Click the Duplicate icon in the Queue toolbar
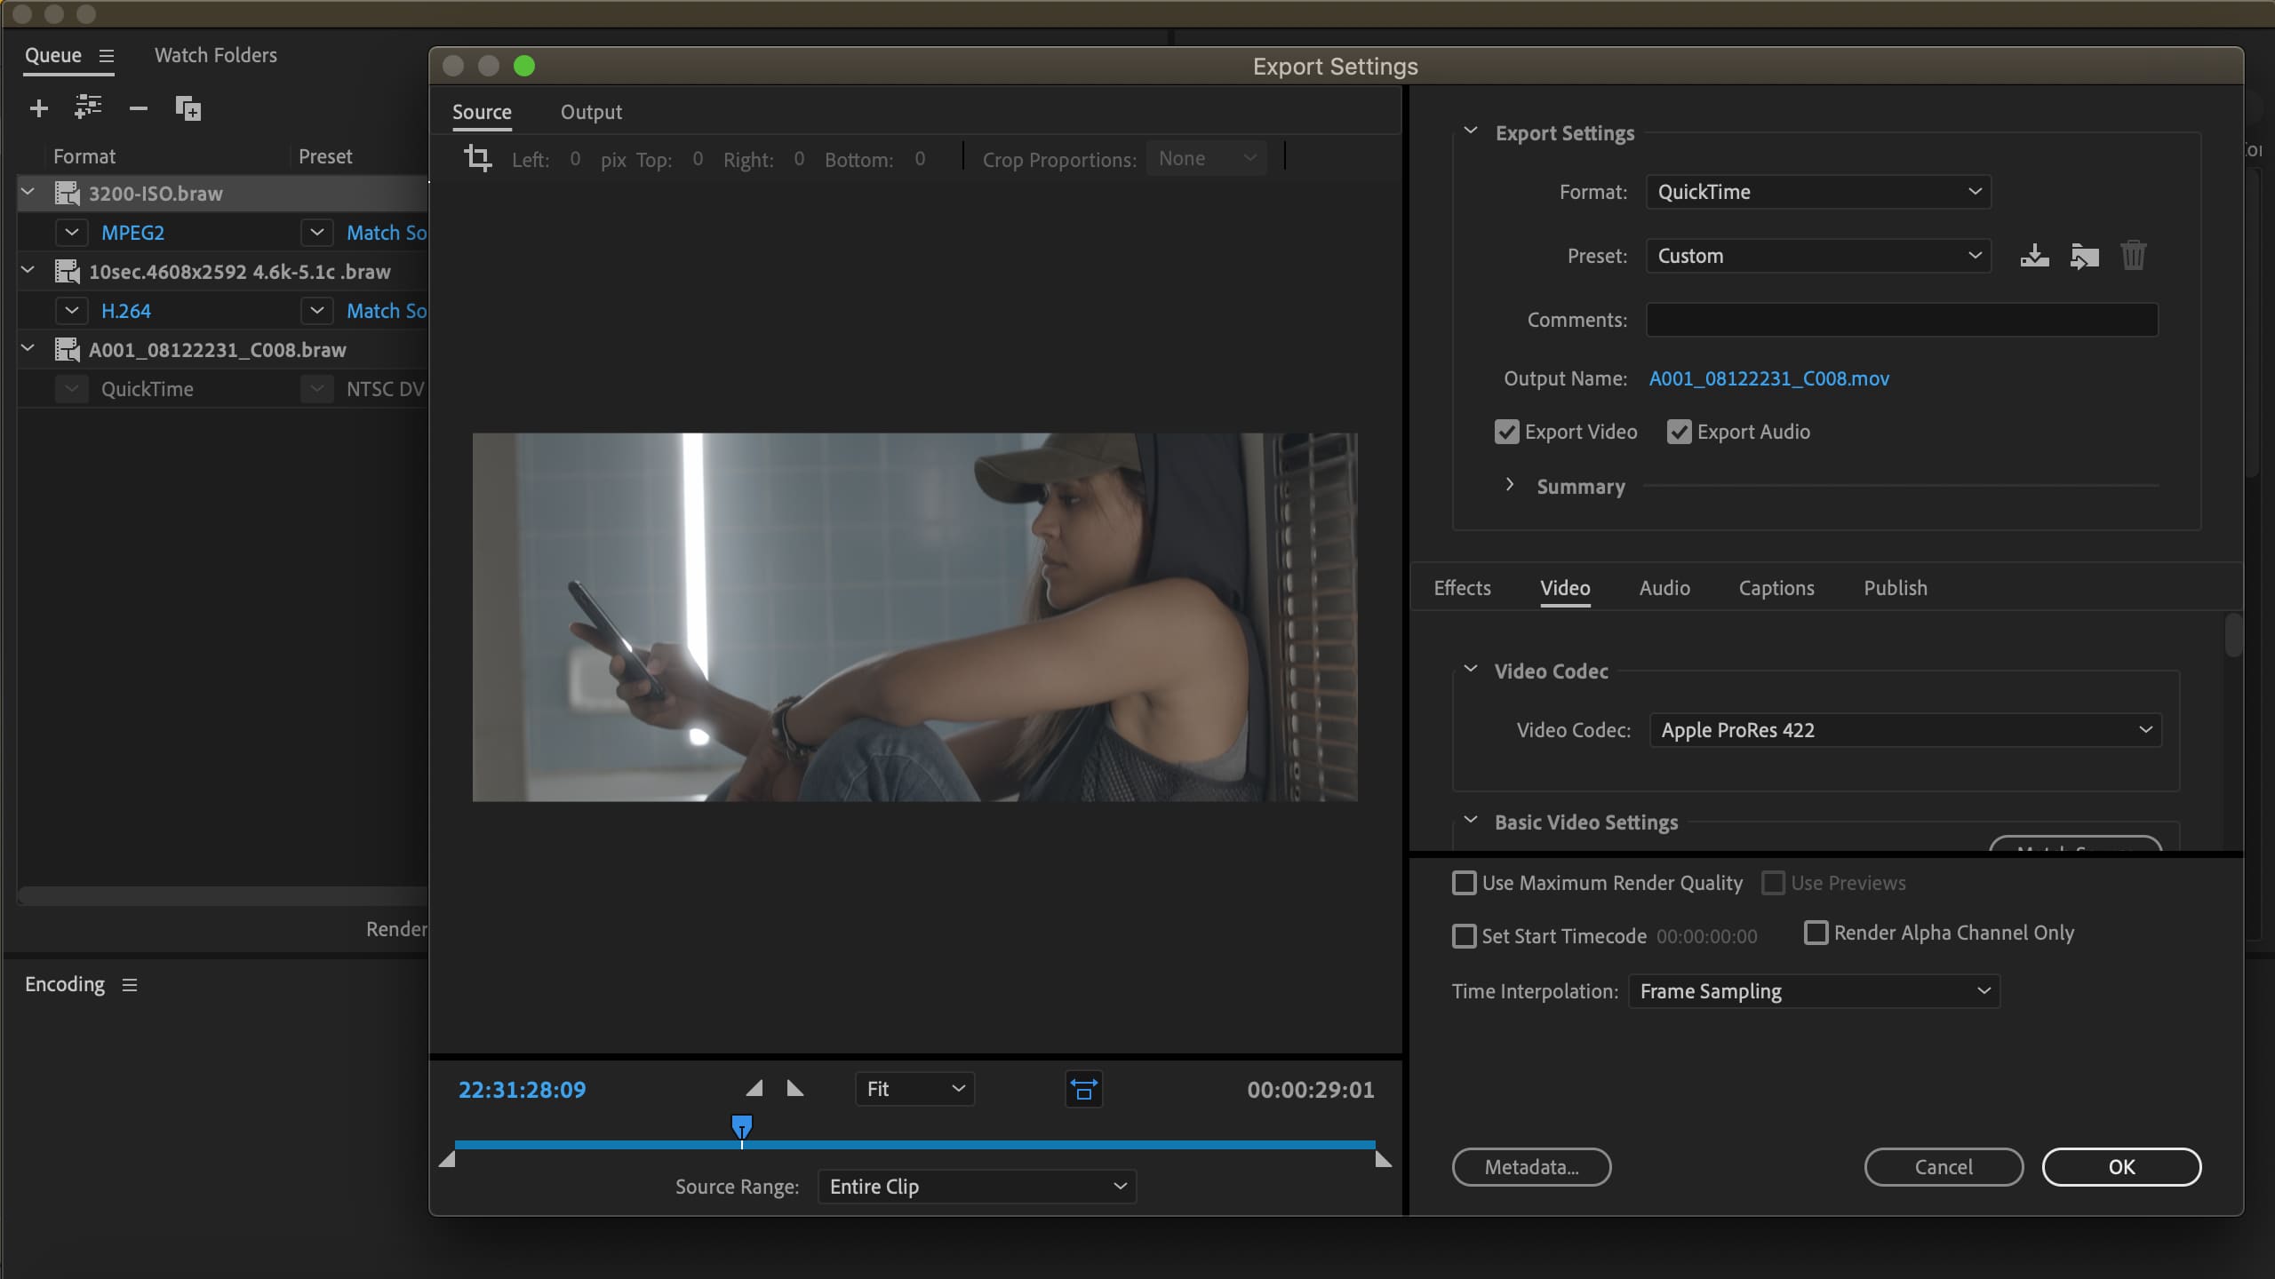Viewport: 2275px width, 1279px height. pyautogui.click(x=188, y=108)
